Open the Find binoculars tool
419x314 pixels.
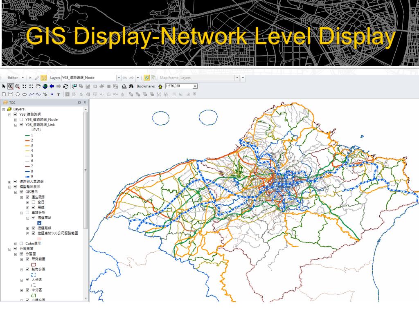point(131,86)
